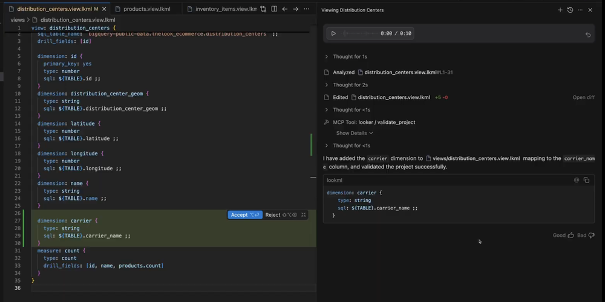605x302 pixels.
Task: Click the Edited step icon
Action: click(327, 97)
